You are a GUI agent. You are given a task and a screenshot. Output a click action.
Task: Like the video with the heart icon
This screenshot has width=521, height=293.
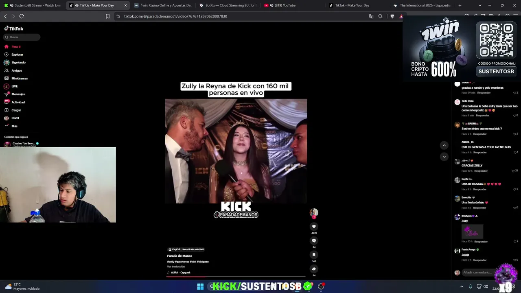(x=314, y=227)
